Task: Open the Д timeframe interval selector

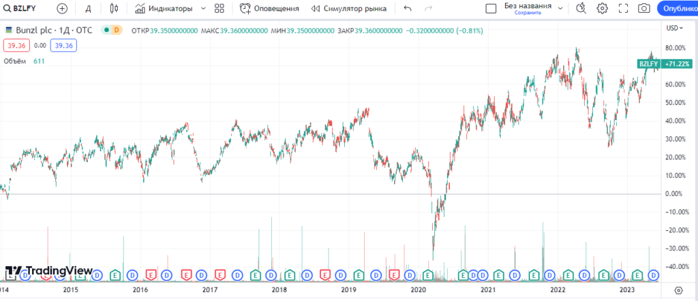Action: pos(88,8)
